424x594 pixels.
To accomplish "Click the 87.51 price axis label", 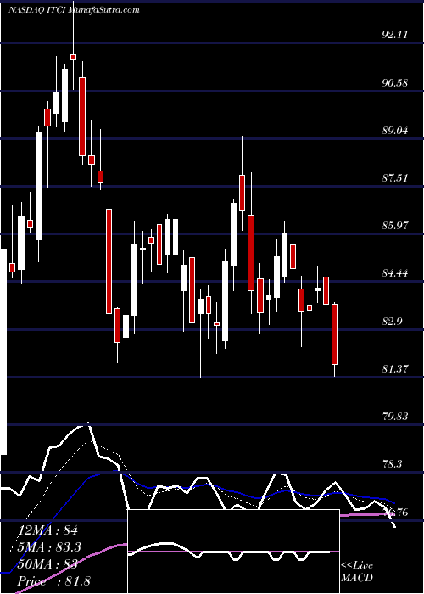I will point(395,178).
